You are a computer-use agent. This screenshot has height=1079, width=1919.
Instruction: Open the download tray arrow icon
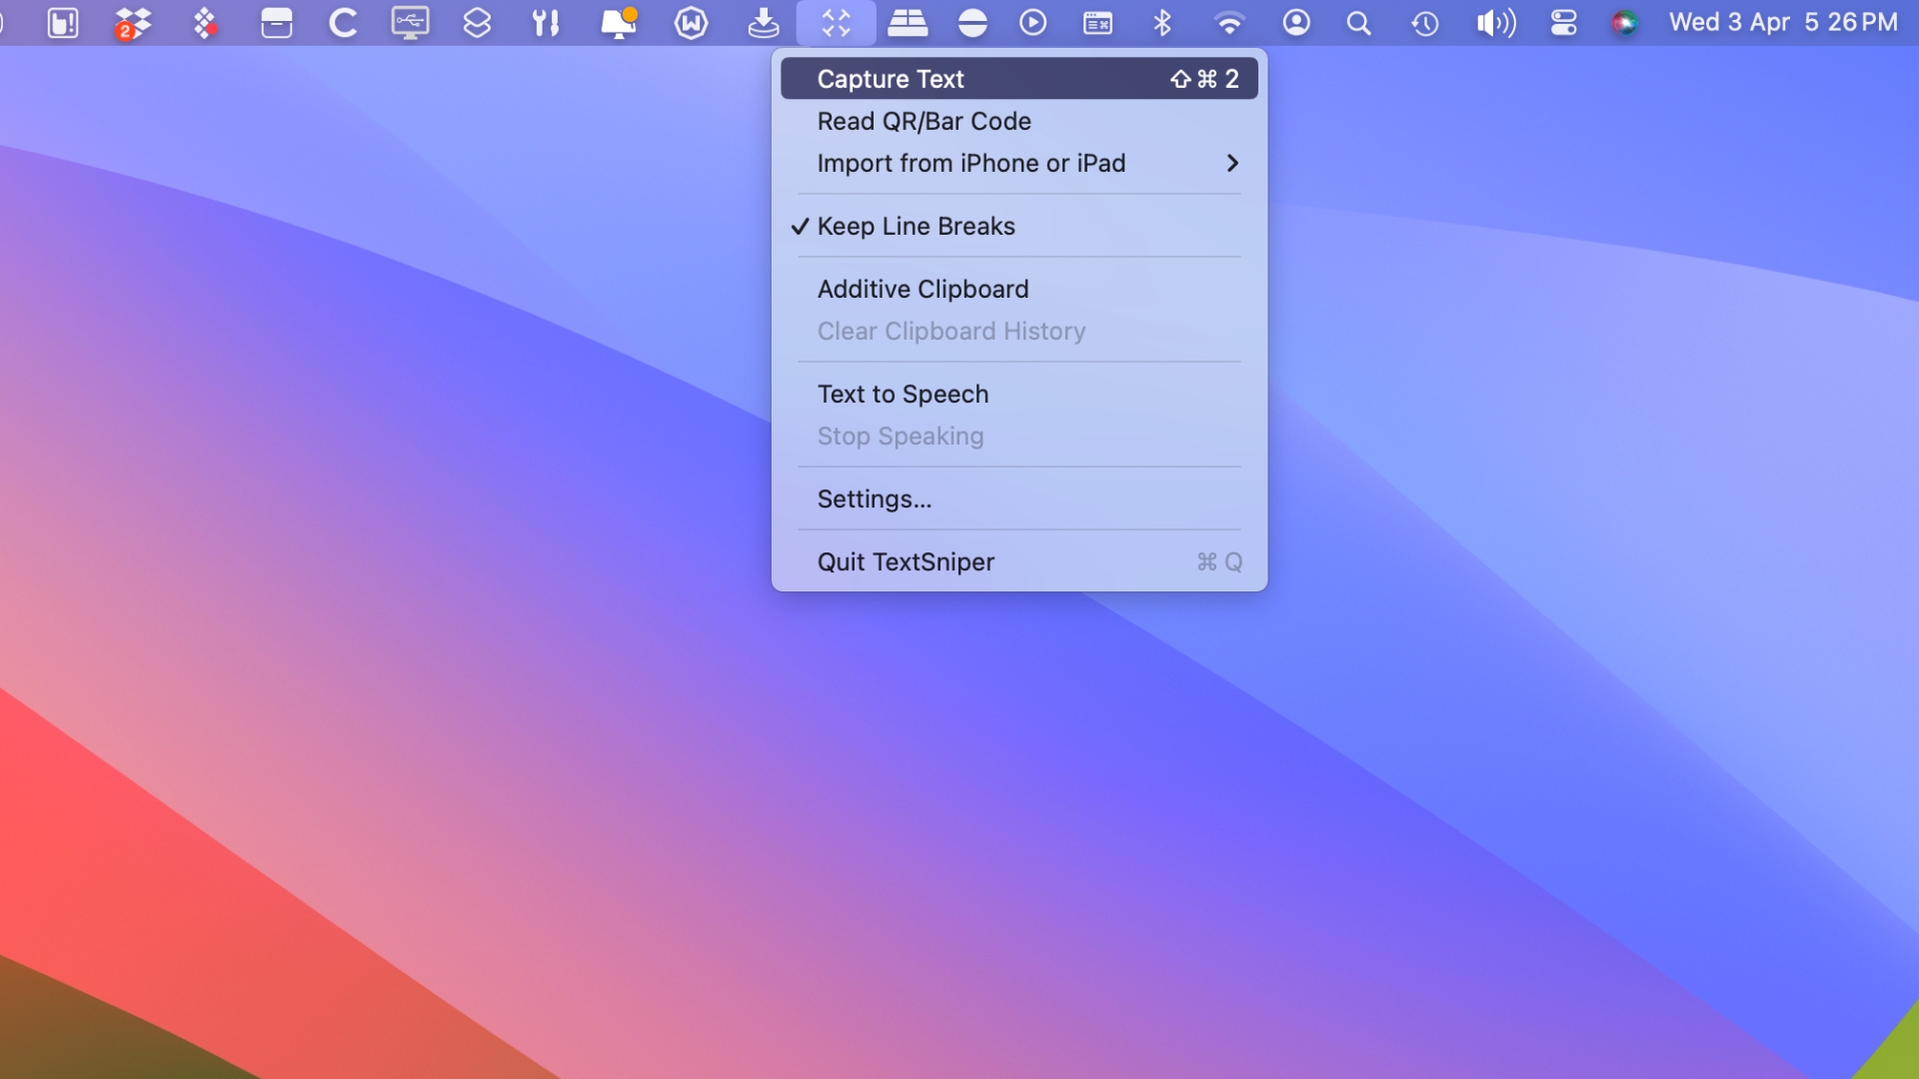(x=763, y=23)
